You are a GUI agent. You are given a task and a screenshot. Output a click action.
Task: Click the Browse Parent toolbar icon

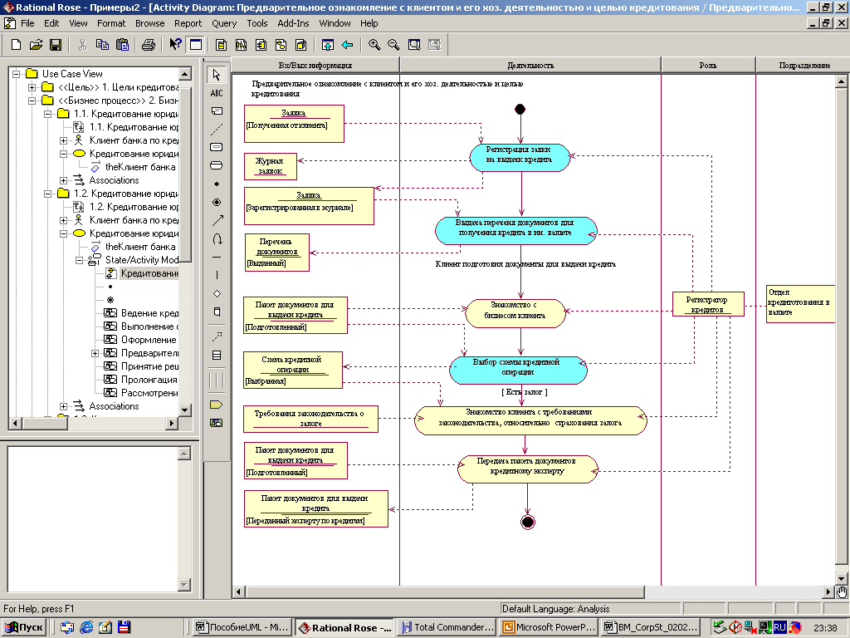327,45
